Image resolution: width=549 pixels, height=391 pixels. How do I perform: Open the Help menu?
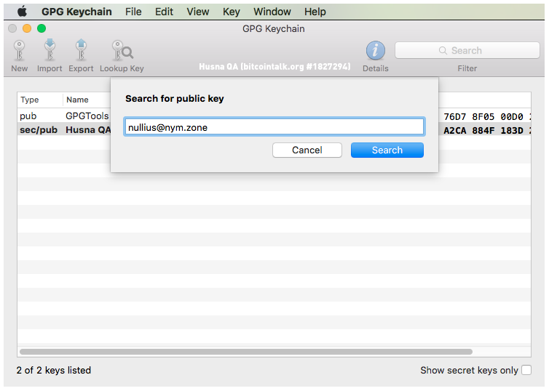click(x=315, y=12)
